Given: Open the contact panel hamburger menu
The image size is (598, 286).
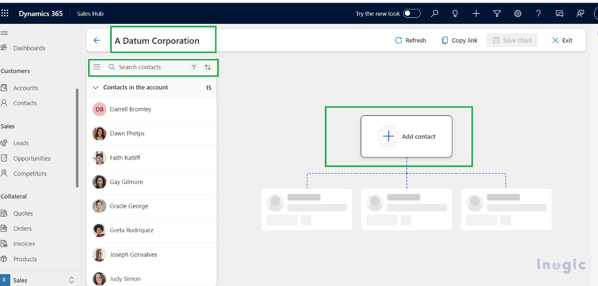Looking at the screenshot, I should pyautogui.click(x=97, y=67).
